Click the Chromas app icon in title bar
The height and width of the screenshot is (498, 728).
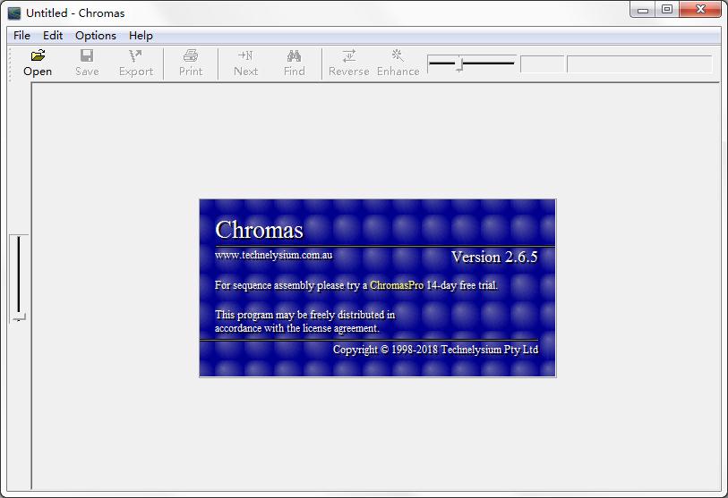(x=14, y=13)
